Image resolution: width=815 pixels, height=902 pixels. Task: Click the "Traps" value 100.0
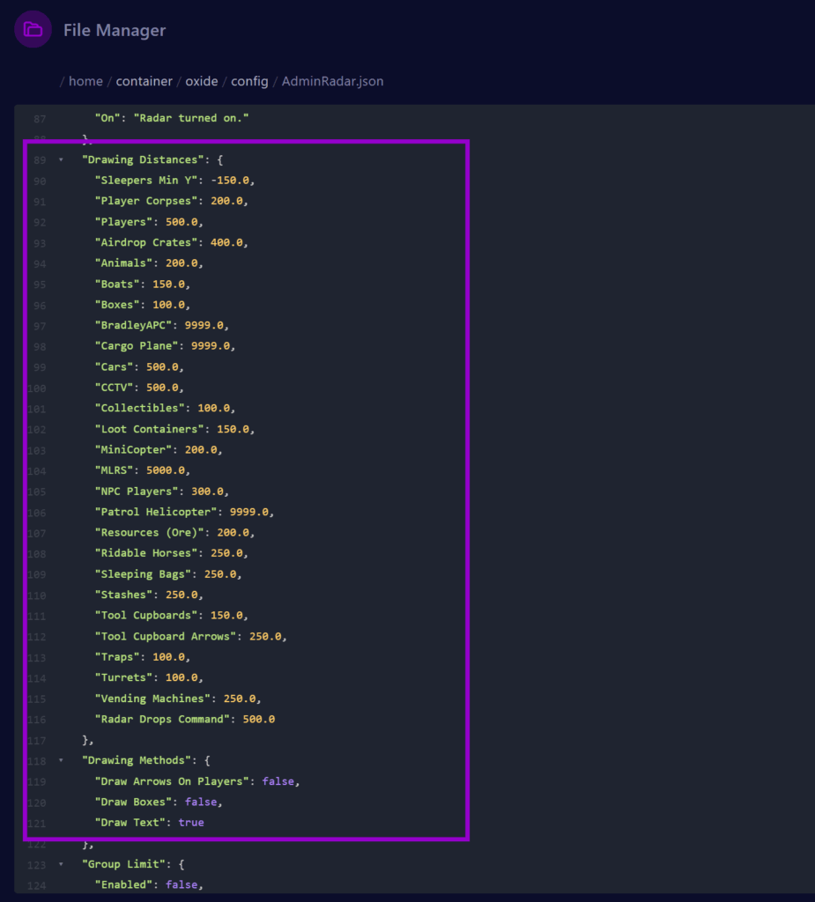click(x=168, y=657)
